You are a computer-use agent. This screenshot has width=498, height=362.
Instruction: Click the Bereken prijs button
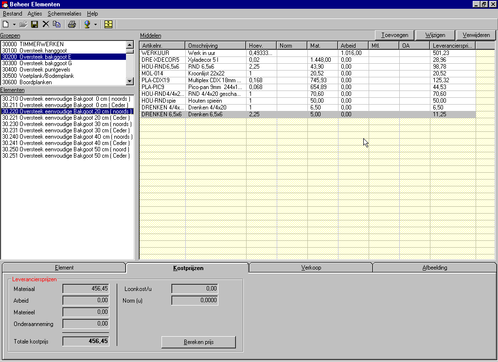198,342
